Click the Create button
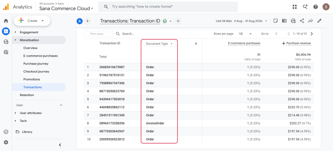The width and height of the screenshot is (333, 151). (x=32, y=21)
